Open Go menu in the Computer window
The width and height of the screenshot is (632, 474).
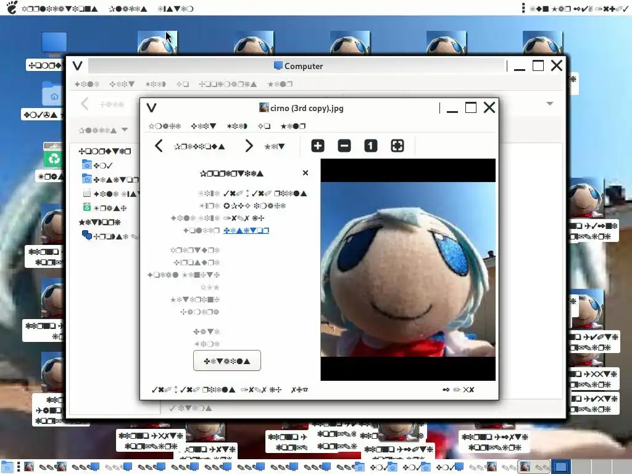tap(183, 84)
